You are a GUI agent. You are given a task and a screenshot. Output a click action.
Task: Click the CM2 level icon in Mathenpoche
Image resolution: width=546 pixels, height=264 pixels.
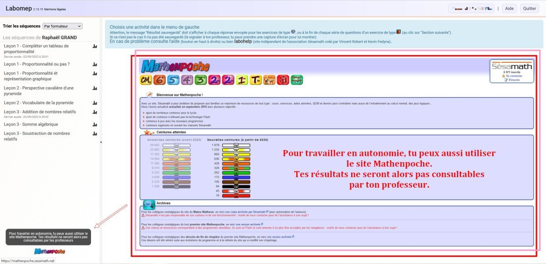146,80
